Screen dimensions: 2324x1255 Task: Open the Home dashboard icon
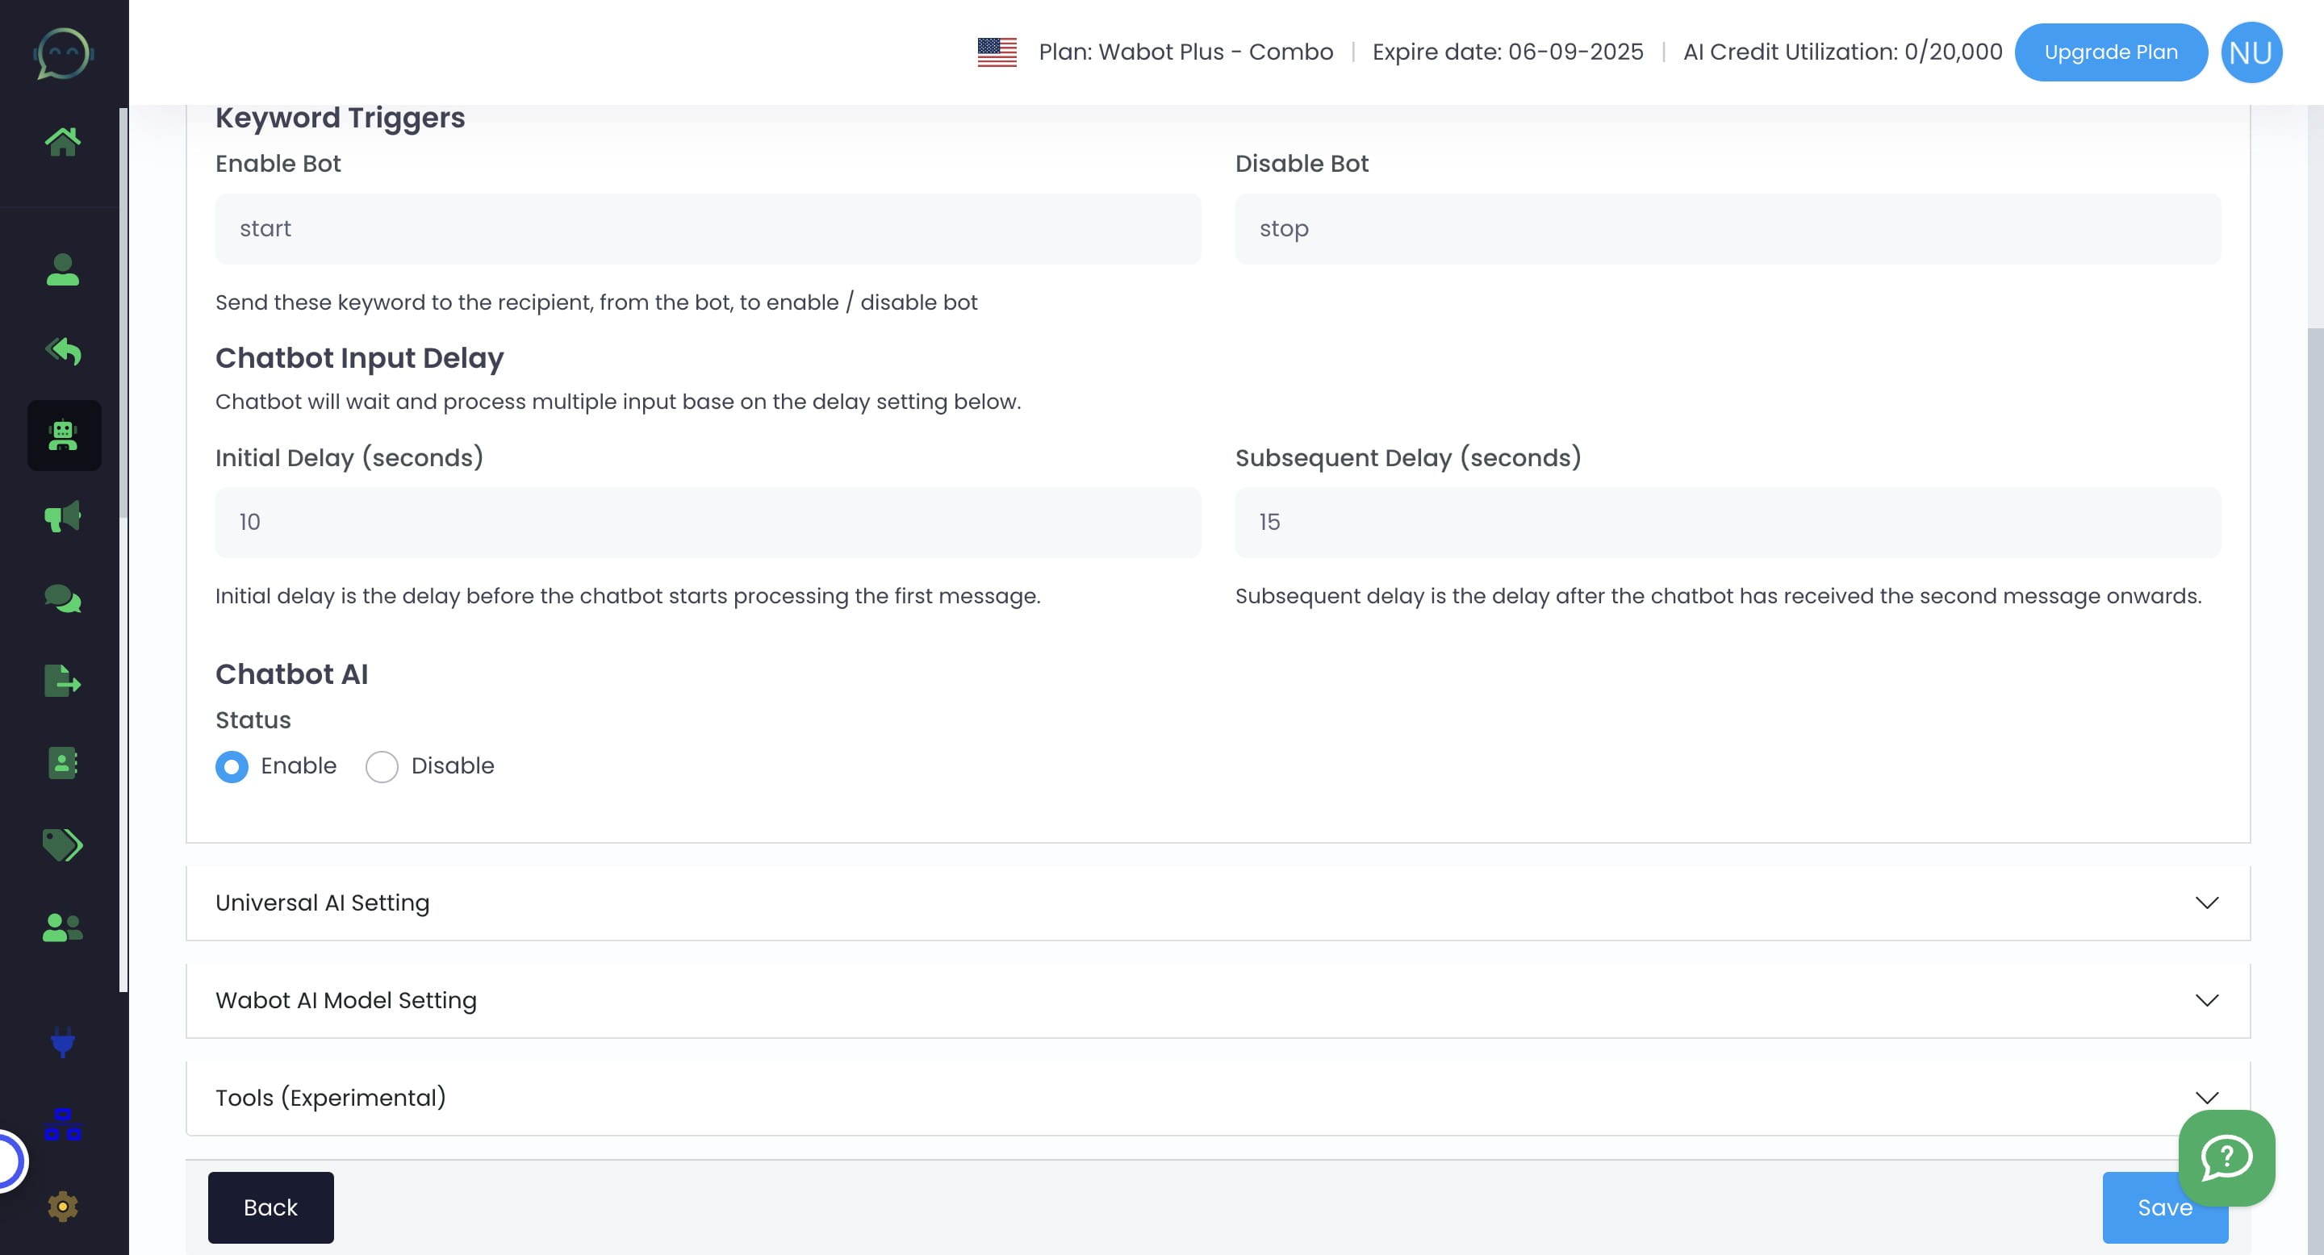(x=63, y=138)
